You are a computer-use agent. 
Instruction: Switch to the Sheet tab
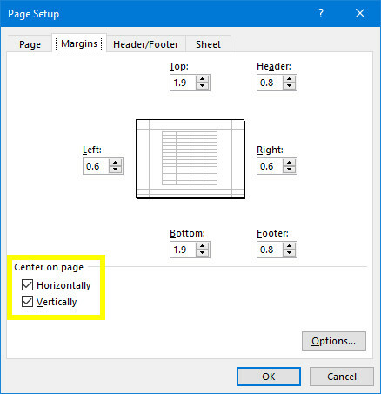[x=208, y=44]
